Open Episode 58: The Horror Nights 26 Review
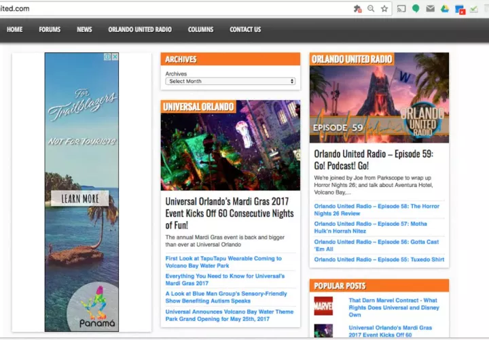489x340 pixels. 377,210
